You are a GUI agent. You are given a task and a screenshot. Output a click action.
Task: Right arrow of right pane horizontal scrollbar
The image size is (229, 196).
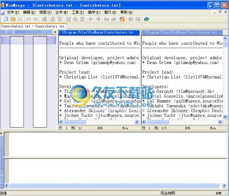[220, 122]
